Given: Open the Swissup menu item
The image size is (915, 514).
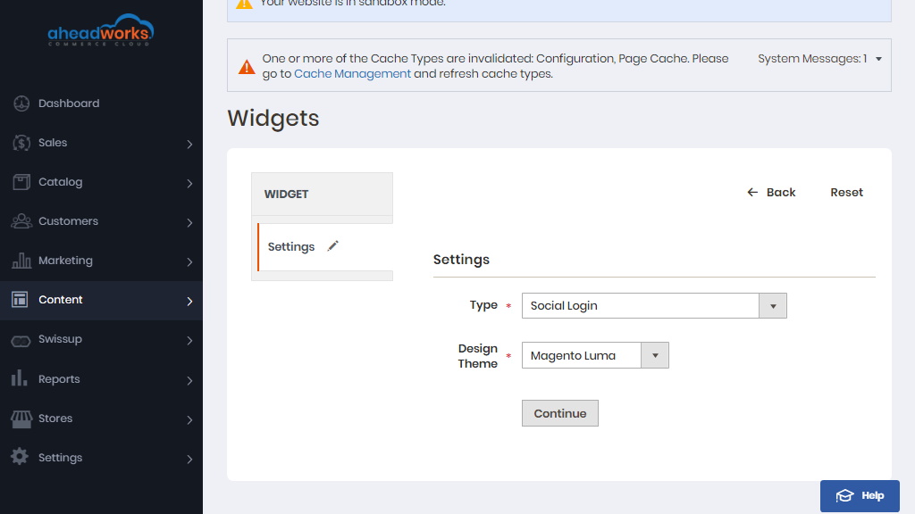Looking at the screenshot, I should coord(101,339).
